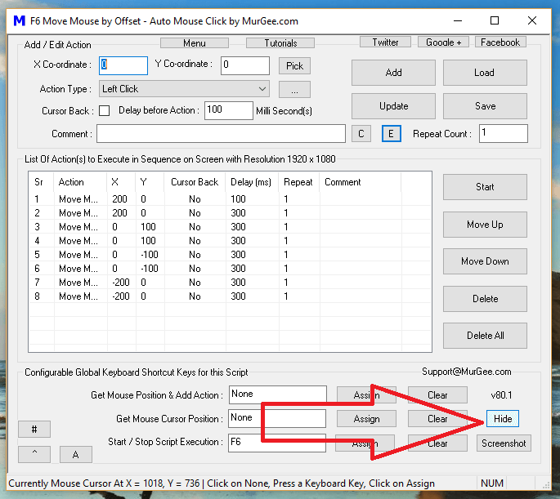Click the C button next to Comment
The image size is (560, 499).
pyautogui.click(x=361, y=134)
